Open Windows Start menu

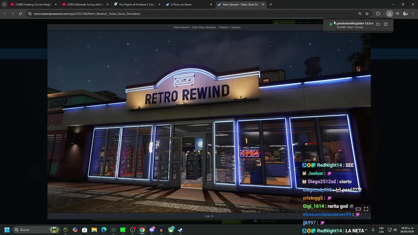[x=7, y=230]
